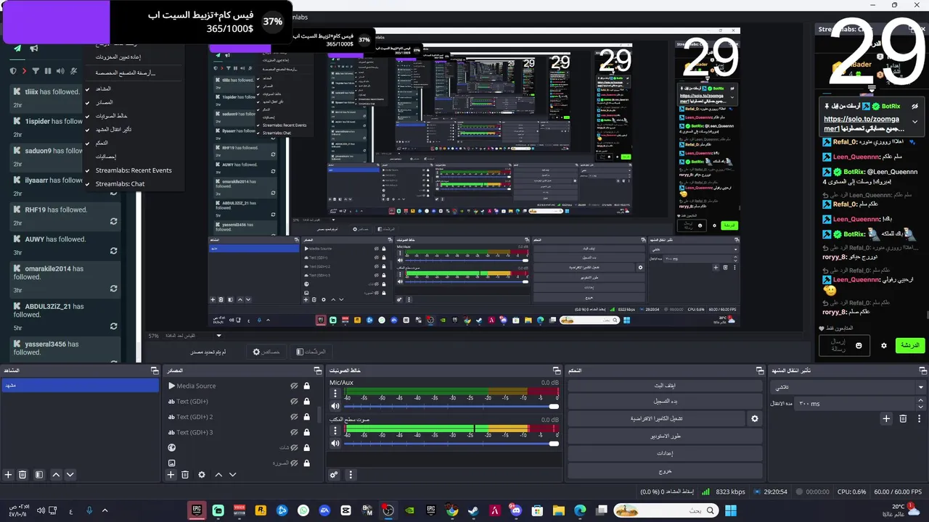Image resolution: width=929 pixels, height=522 pixels.
Task: Toggle المصادر dock in docks menu
Action: [105, 102]
